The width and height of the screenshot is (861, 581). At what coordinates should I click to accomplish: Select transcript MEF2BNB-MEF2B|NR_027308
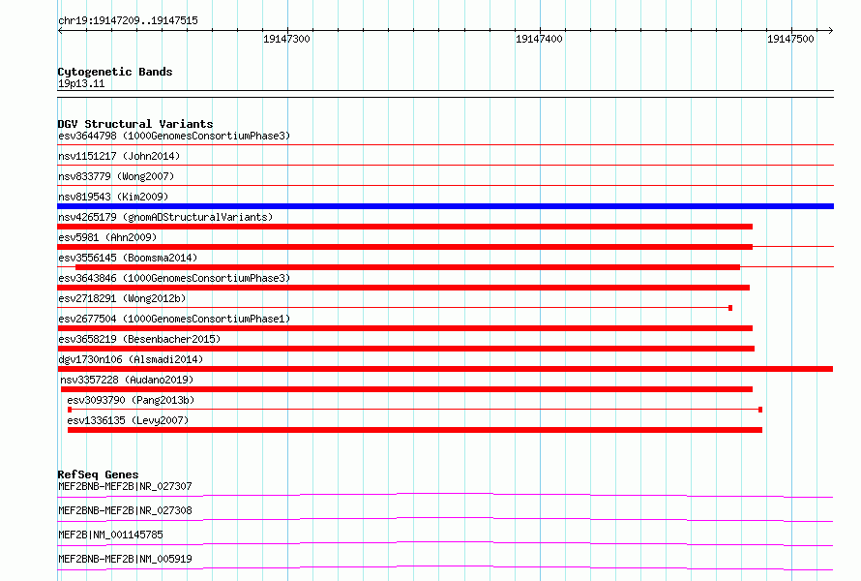point(125,510)
